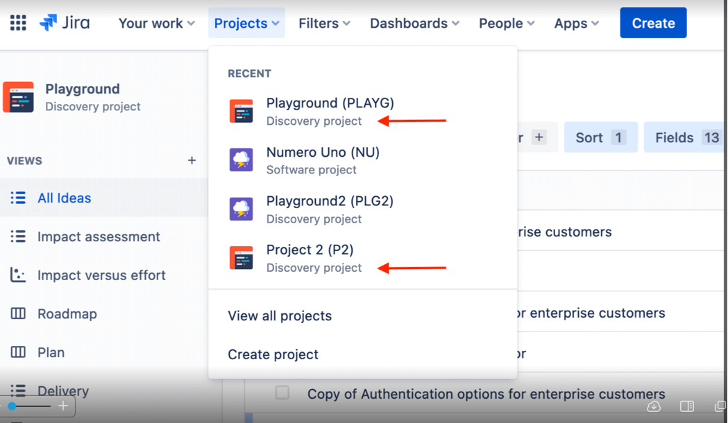
Task: Click the Playground Discovery project avatar
Action: [x=19, y=97]
